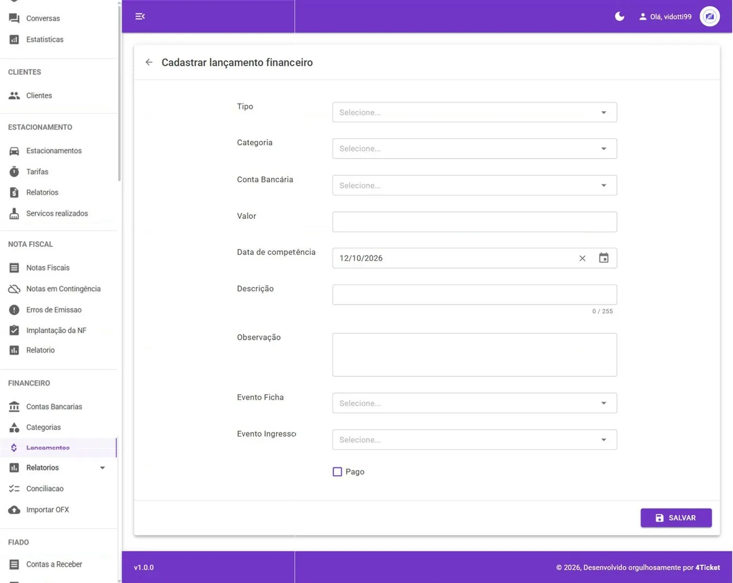Screen dimensions: 733x583
Task: Open Relatorio under Nota Fiscal
Action: coord(58,350)
